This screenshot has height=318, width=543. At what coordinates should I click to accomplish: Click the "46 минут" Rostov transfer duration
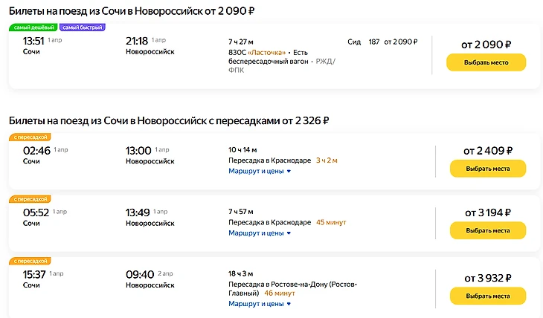279,293
